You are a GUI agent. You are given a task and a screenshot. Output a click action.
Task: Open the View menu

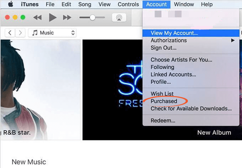tap(105, 4)
